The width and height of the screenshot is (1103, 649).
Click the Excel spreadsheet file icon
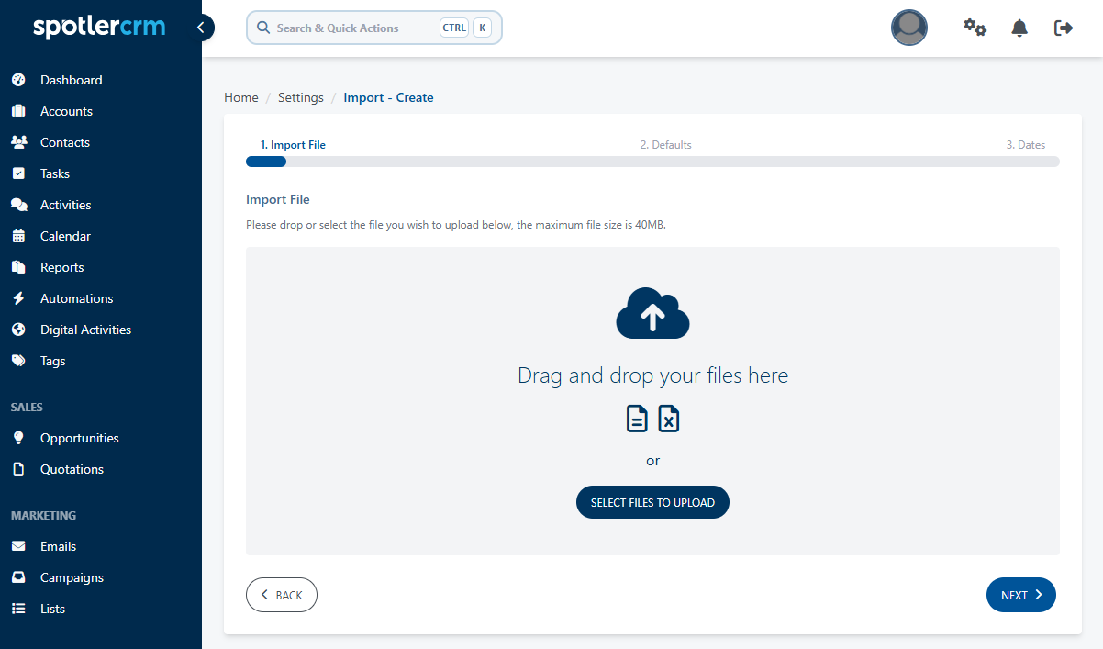(x=669, y=418)
